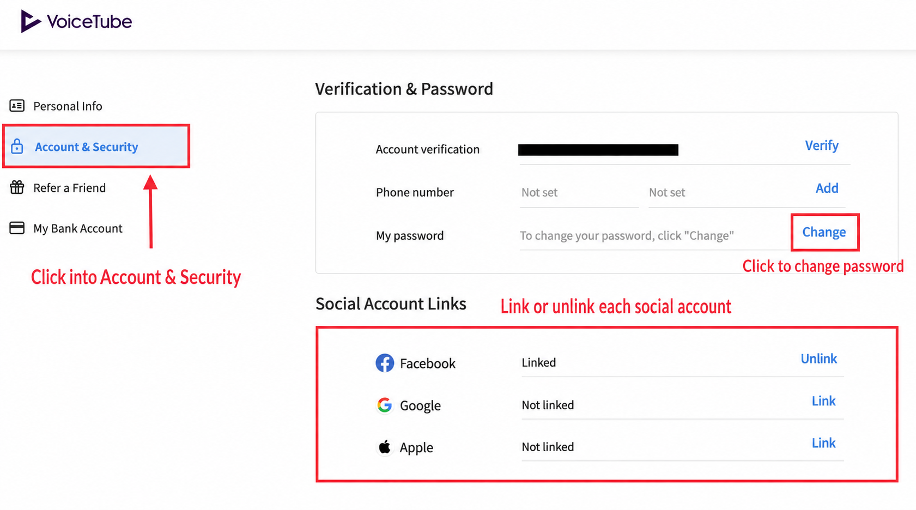Image resolution: width=916 pixels, height=510 pixels.
Task: Click the Facebook logo icon
Action: (x=385, y=363)
